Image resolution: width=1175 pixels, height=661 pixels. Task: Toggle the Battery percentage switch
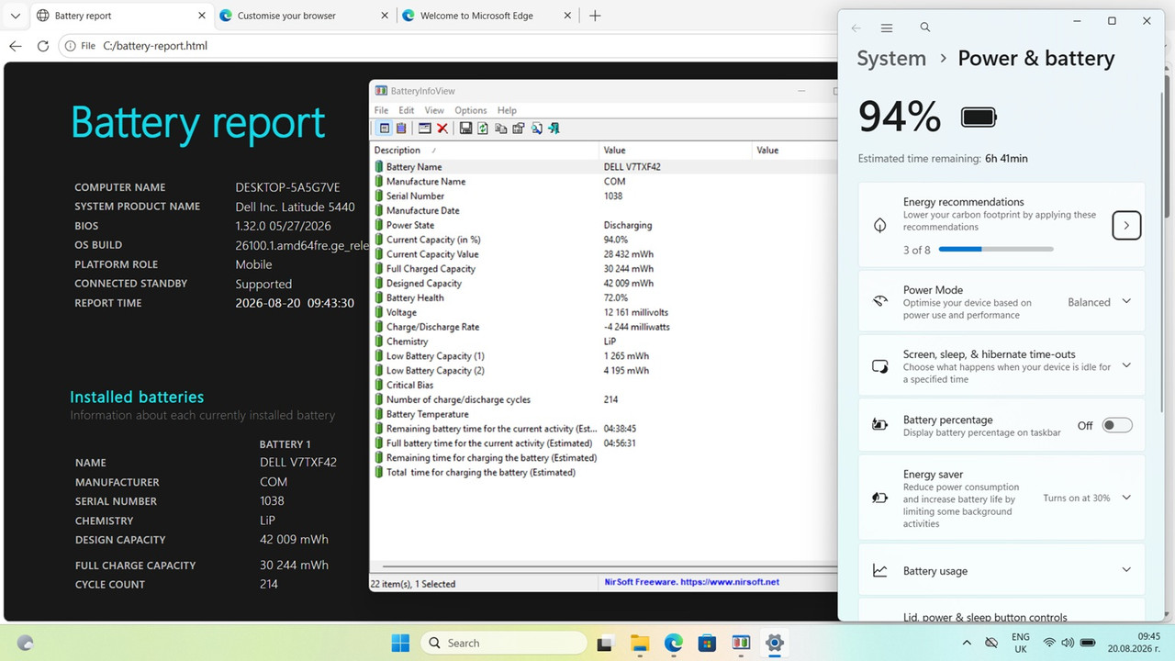(1117, 425)
